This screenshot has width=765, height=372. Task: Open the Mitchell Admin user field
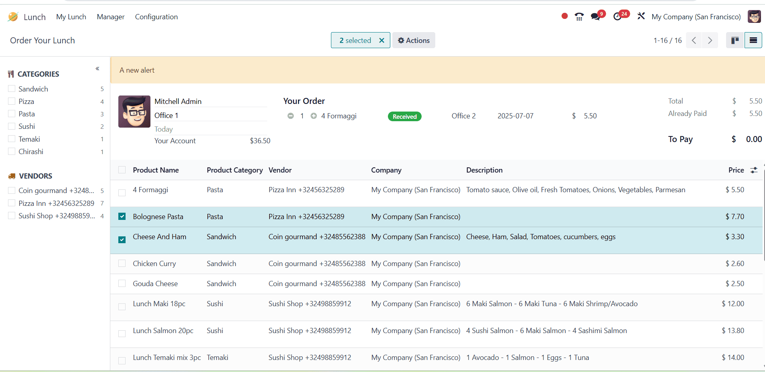pos(211,102)
